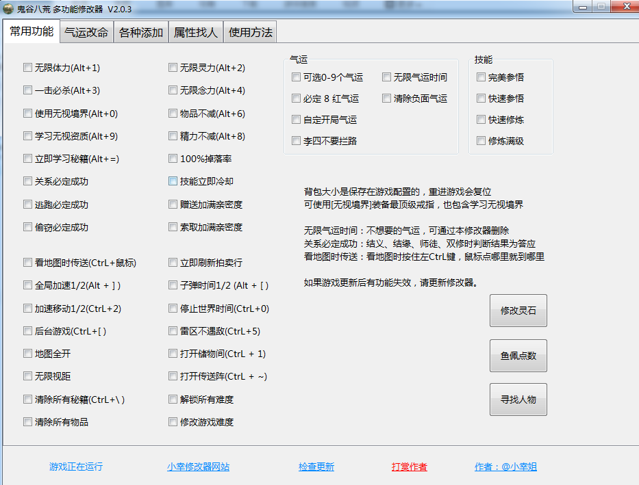Check 修炼满级 option
639x485 pixels.
pos(481,141)
